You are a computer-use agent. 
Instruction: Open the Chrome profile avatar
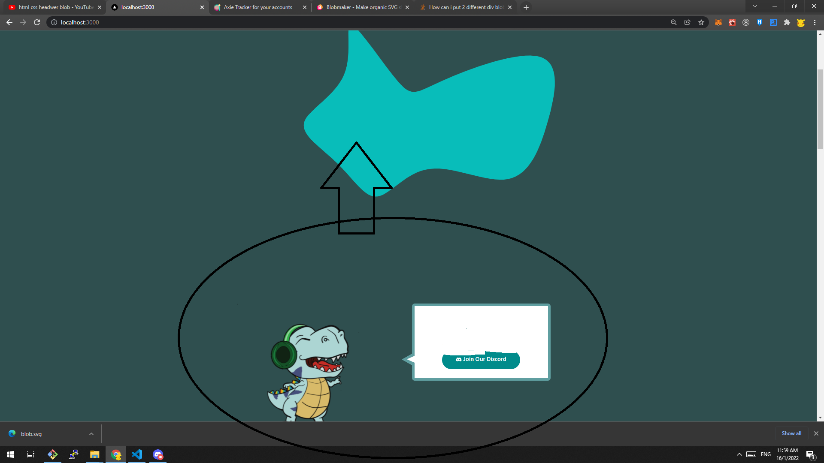[x=801, y=22]
